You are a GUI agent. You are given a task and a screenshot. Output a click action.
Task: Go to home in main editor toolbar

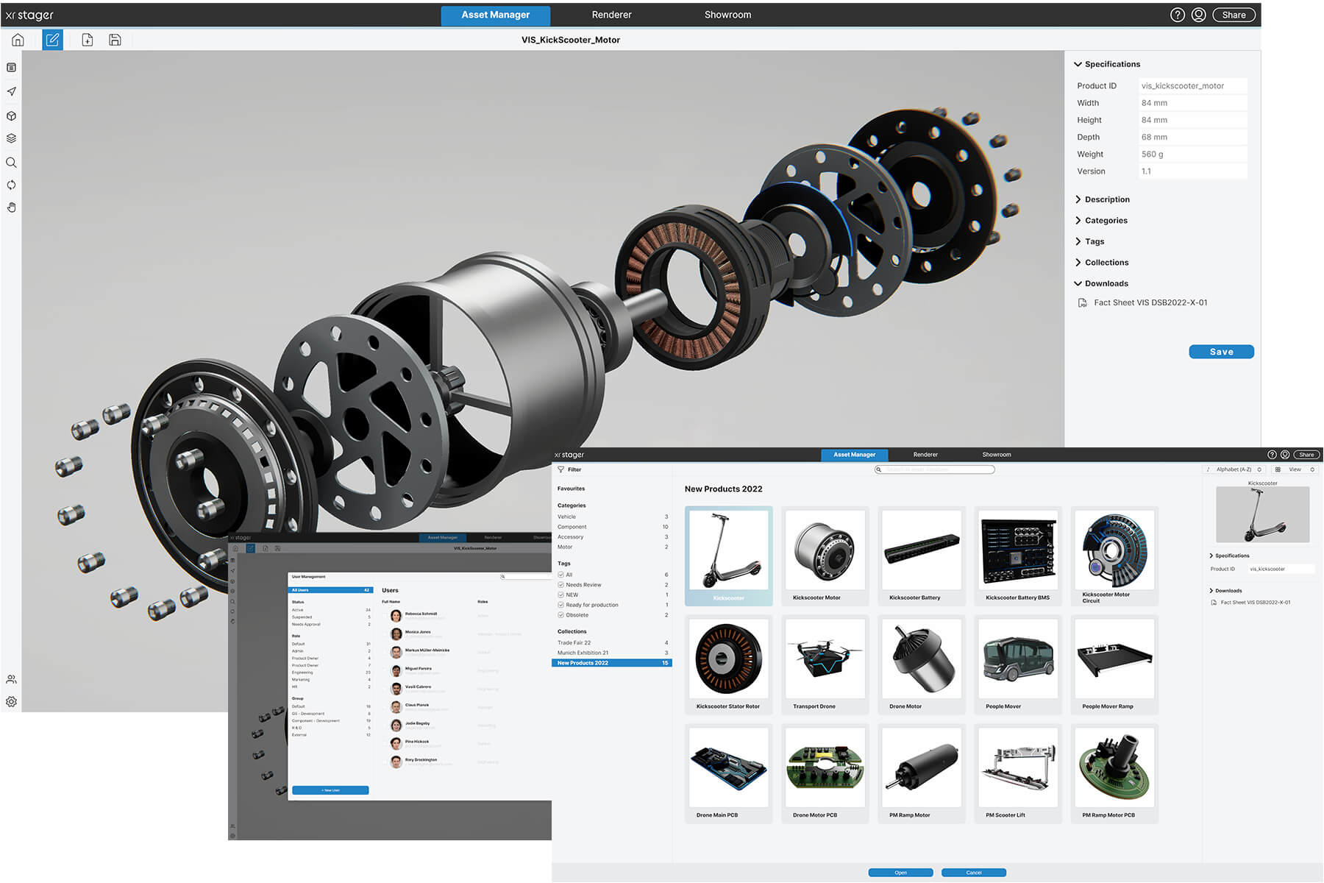click(18, 40)
